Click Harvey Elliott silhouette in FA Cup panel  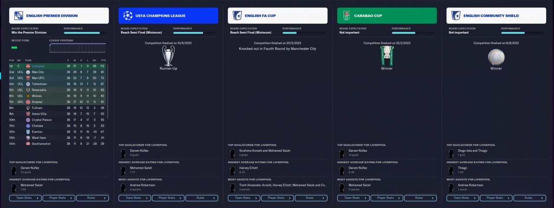232,170
